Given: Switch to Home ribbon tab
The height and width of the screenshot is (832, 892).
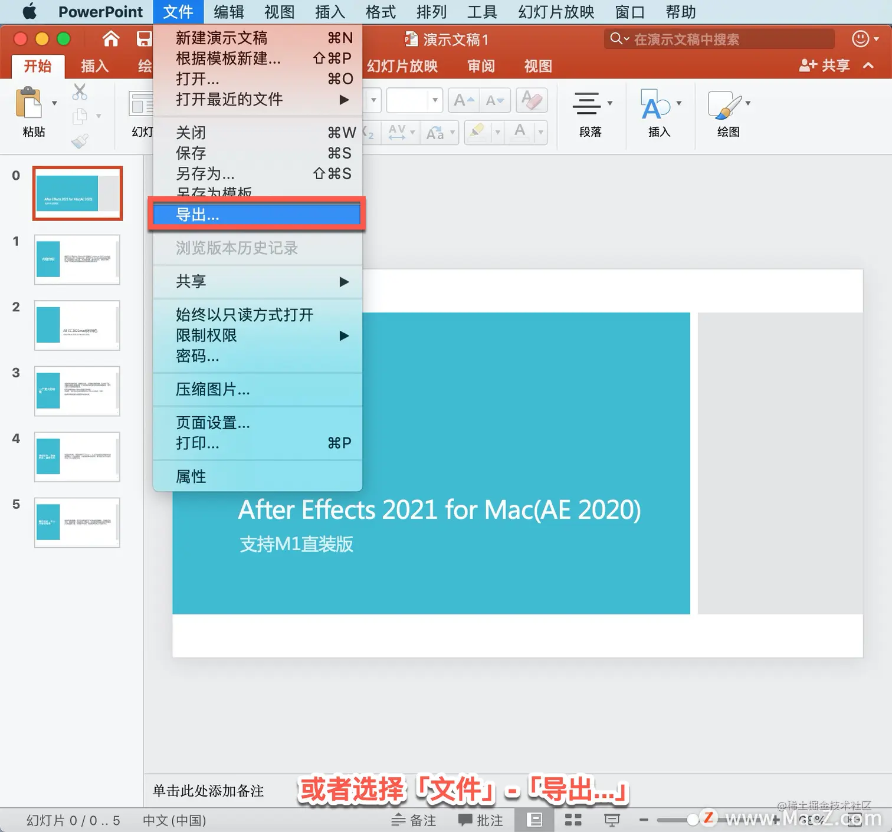Looking at the screenshot, I should coord(38,66).
